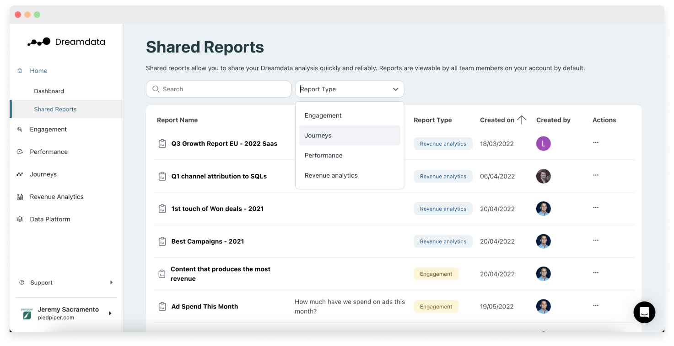674x346 pixels.
Task: Click the Report Type combo box field
Action: (350, 89)
